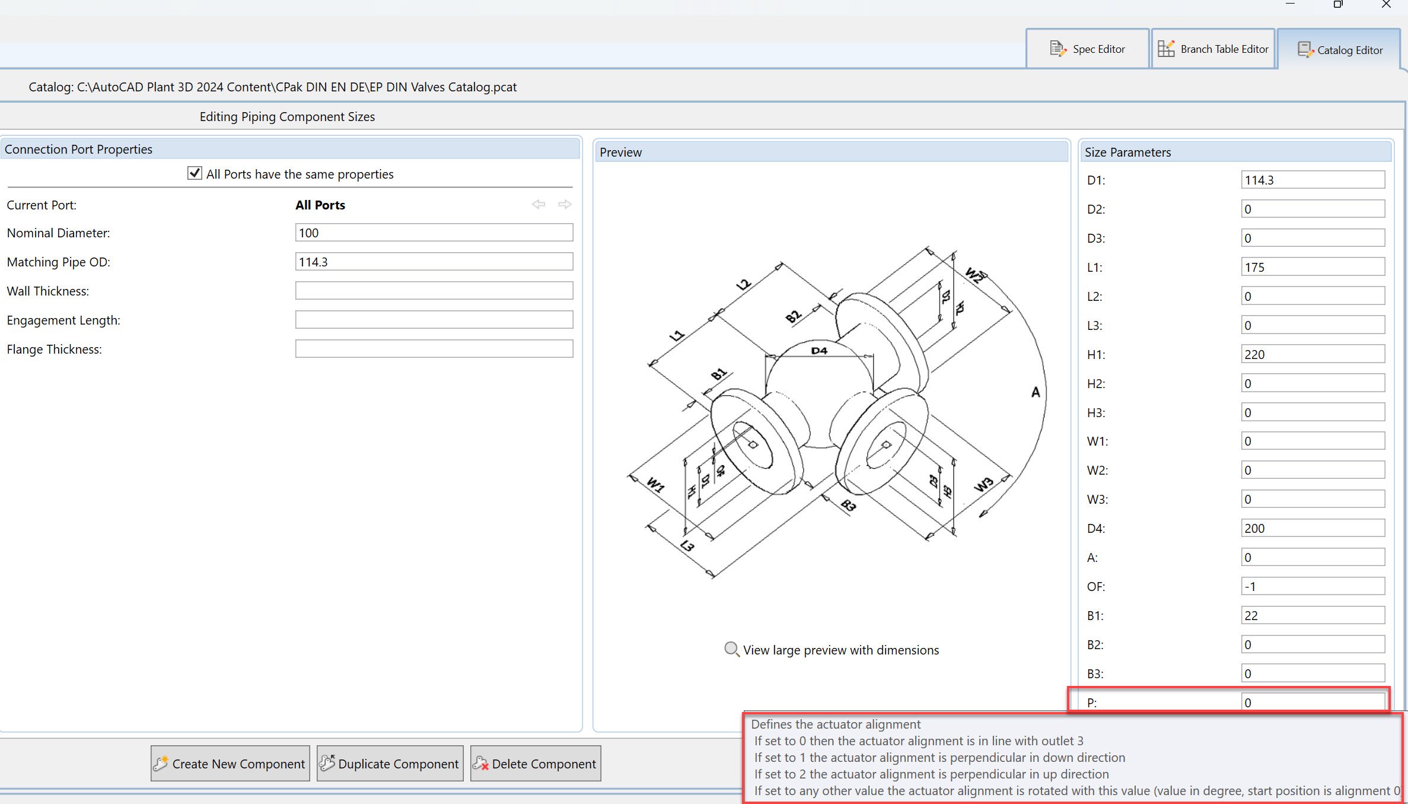Select the D1 parameter value field

click(x=1313, y=179)
